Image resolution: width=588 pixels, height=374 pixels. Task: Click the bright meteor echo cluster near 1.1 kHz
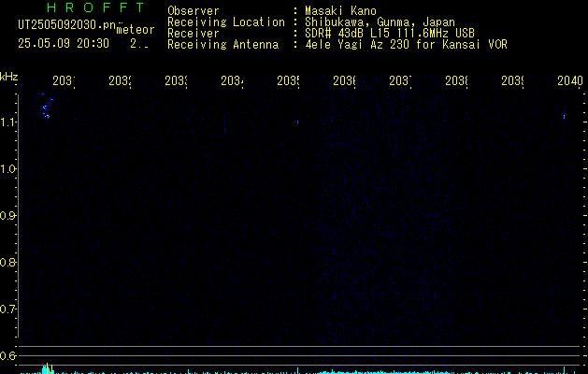click(47, 107)
